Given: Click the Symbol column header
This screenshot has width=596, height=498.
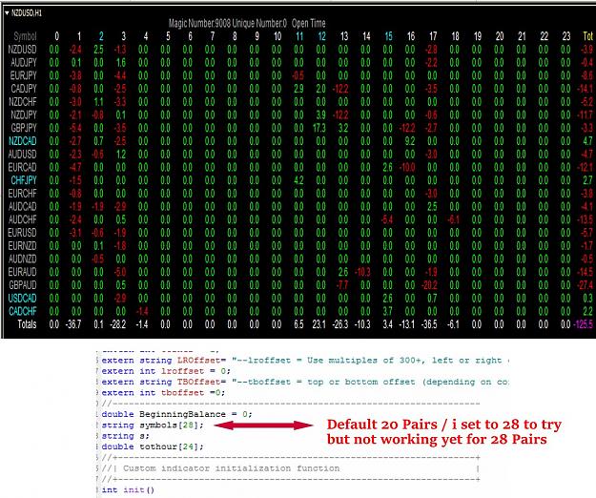Looking at the screenshot, I should pos(25,36).
